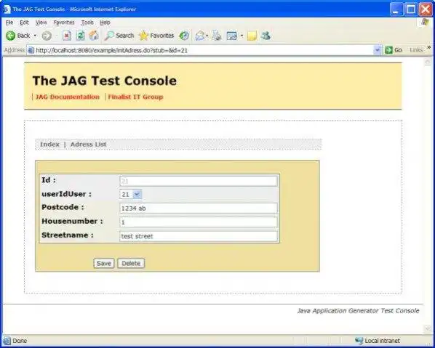Viewport: 435px width, 348px height.
Task: Open the Edit menu
Action: coord(24,23)
